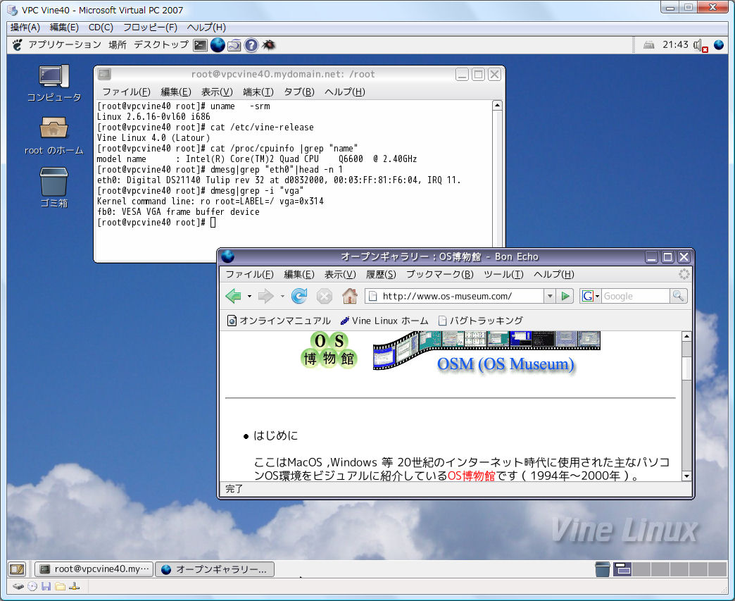Image resolution: width=735 pixels, height=601 pixels.
Task: Go back with the green back arrow
Action: click(x=233, y=296)
